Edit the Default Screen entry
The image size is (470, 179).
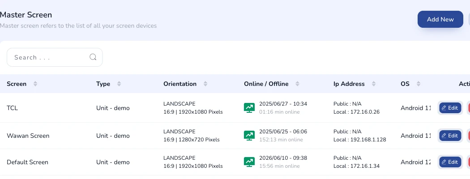point(450,162)
